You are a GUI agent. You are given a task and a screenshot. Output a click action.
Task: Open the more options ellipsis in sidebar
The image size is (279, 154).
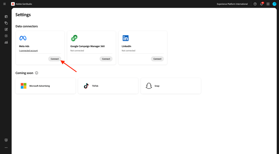click(6, 148)
